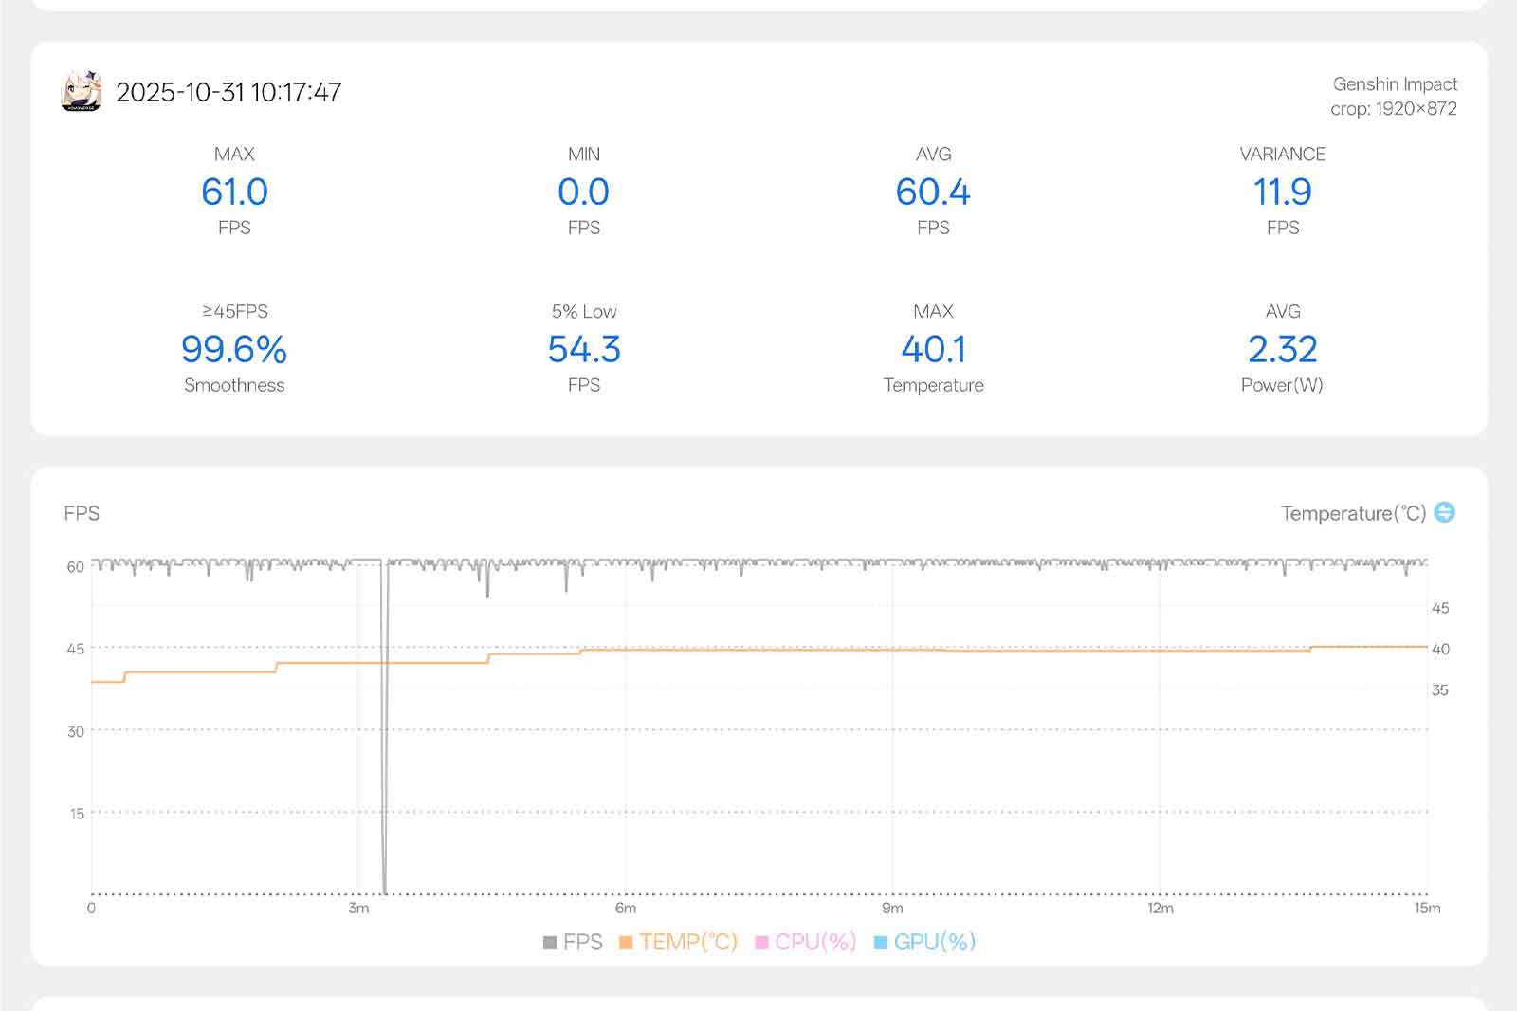Click the AVG 2.32 Power(W) stat
Image resolution: width=1517 pixels, height=1011 pixels.
[x=1282, y=350]
